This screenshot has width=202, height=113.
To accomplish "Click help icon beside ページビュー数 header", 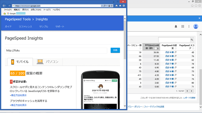I will tap(140, 48).
